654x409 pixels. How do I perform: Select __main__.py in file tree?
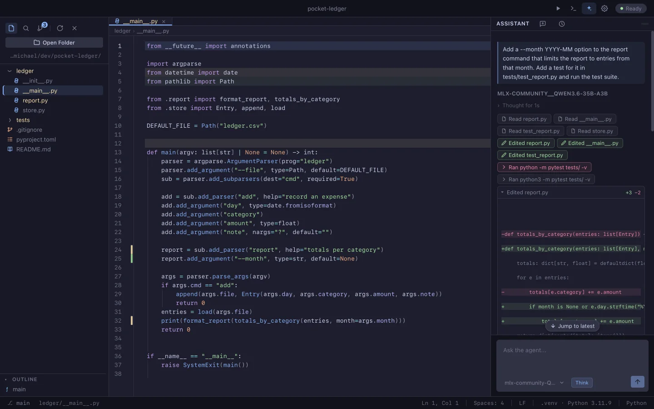54,90
